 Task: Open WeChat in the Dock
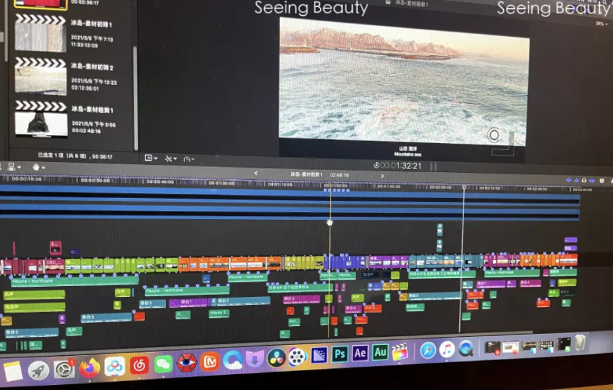tap(163, 364)
